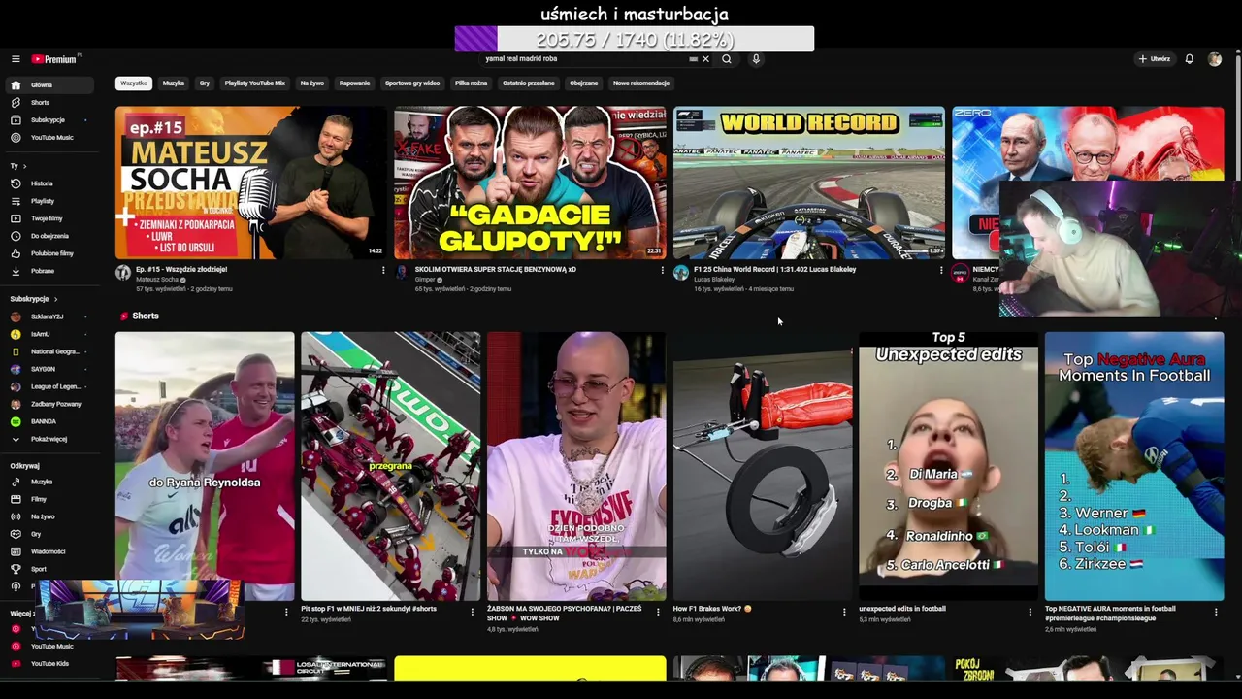This screenshot has height=699, width=1242.
Task: Select the Rapowanie filter chip
Action: (354, 83)
